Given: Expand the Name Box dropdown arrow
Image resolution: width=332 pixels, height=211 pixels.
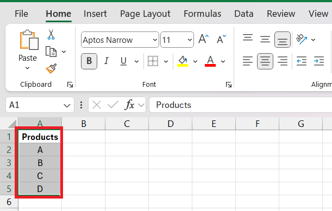Looking at the screenshot, I should pyautogui.click(x=67, y=105).
